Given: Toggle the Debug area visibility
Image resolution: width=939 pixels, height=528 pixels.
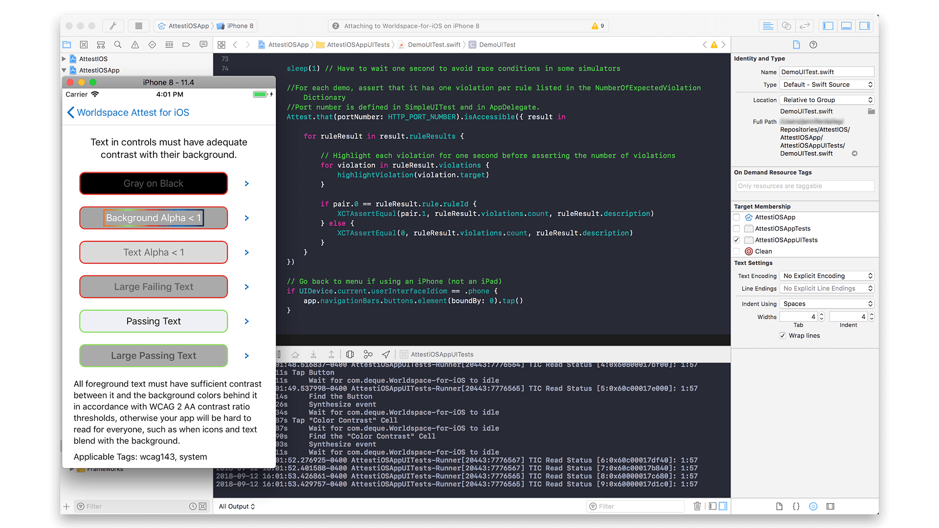Looking at the screenshot, I should [x=847, y=26].
